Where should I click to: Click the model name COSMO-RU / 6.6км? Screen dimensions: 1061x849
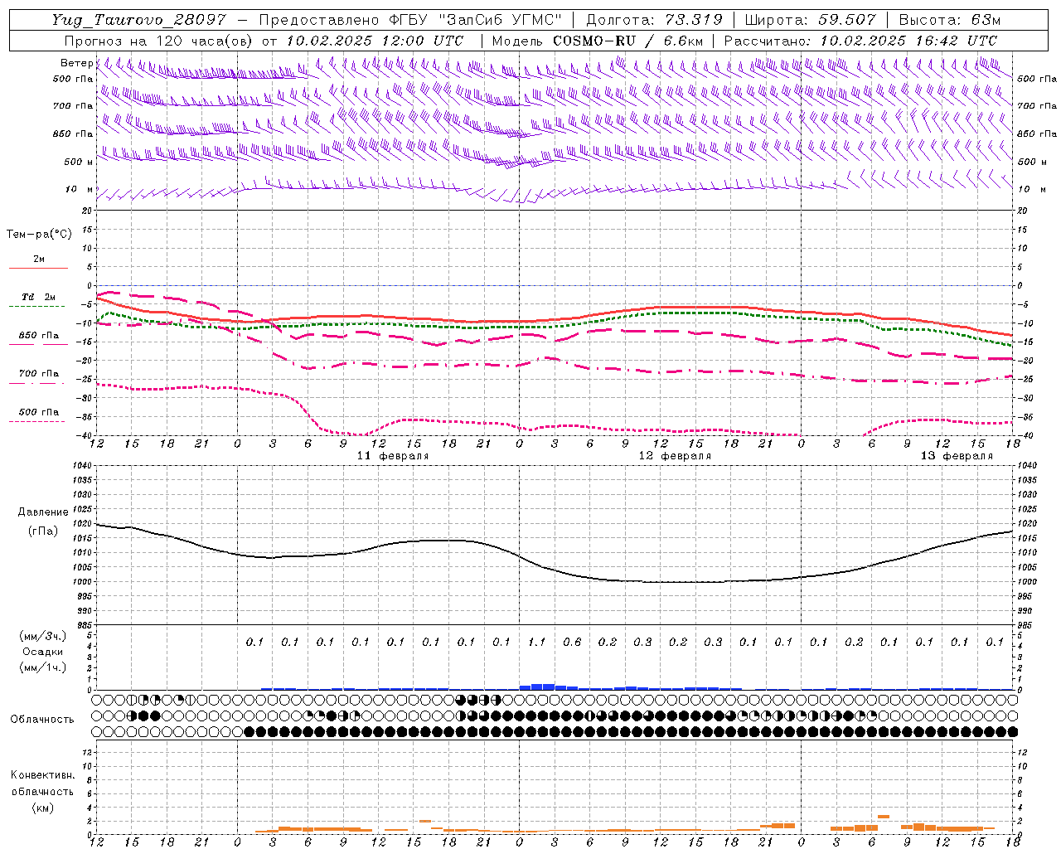click(x=627, y=41)
